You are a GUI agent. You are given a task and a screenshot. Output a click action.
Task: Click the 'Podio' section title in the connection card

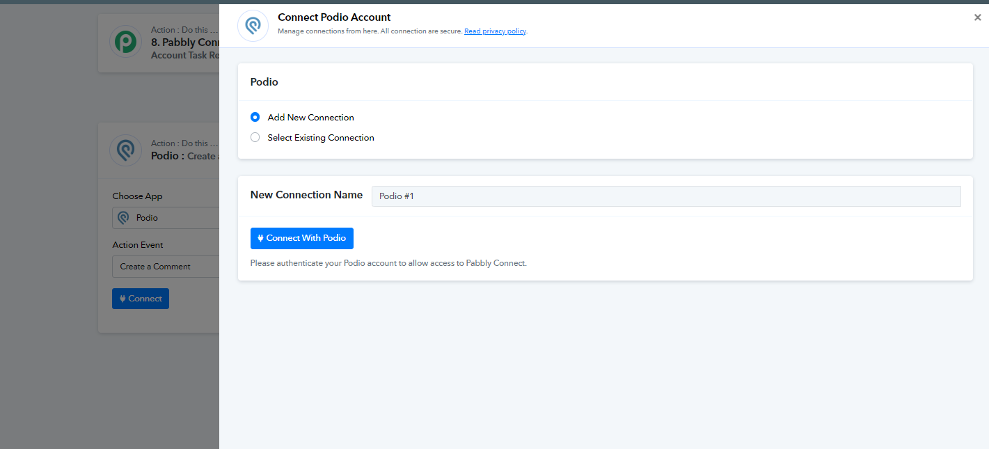click(x=264, y=82)
